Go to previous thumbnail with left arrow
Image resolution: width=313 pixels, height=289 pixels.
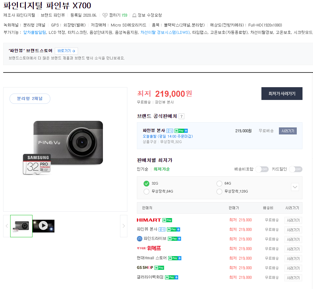click(7, 226)
